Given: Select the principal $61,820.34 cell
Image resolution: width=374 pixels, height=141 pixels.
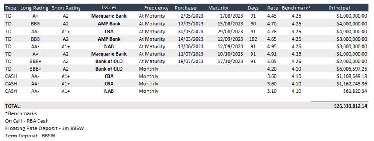Looking at the screenshot, I should (355, 91).
